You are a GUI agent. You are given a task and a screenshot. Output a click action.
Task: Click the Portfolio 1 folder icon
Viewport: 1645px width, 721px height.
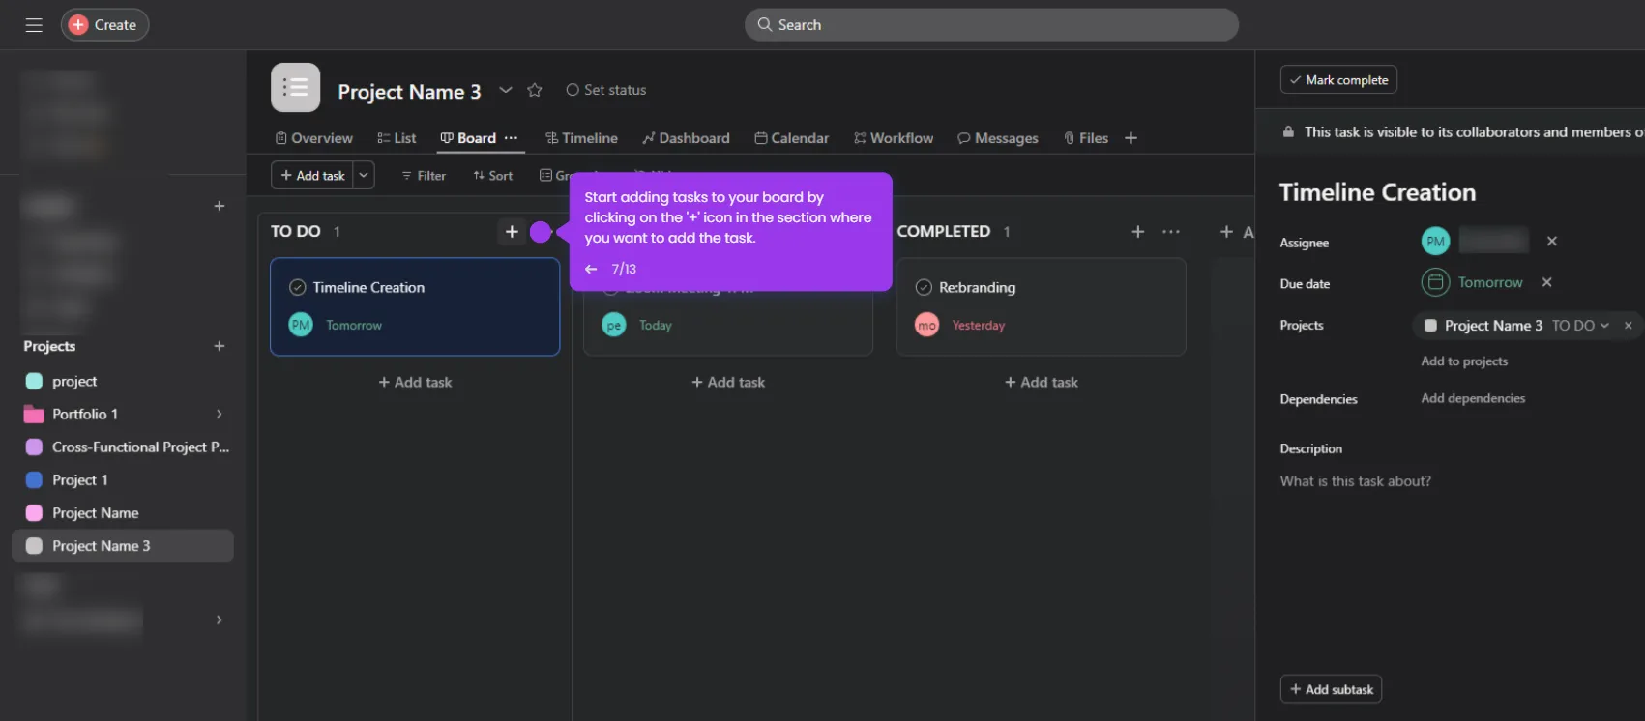(x=34, y=414)
